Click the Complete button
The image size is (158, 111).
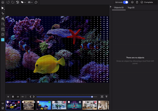click(146, 2)
